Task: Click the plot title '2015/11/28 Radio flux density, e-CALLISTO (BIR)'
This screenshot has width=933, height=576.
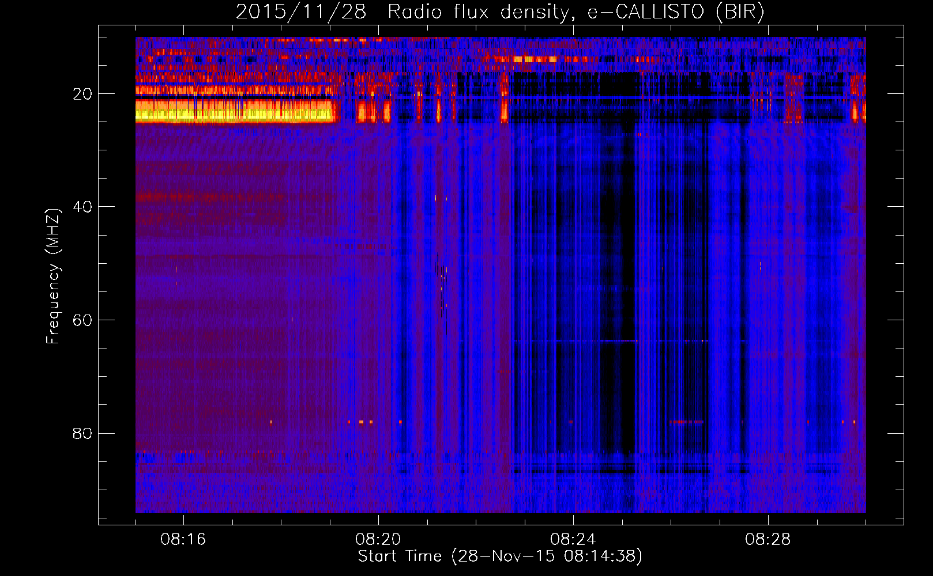Action: click(500, 12)
